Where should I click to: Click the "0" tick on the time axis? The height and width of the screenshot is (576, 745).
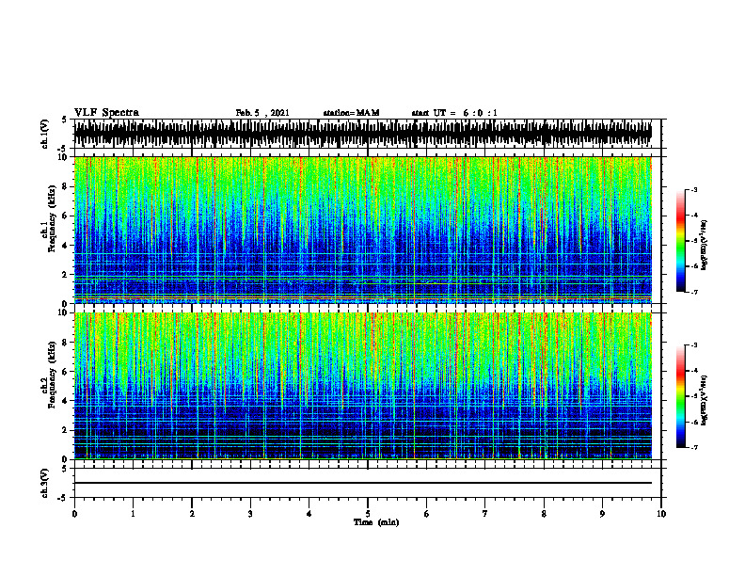click(74, 514)
